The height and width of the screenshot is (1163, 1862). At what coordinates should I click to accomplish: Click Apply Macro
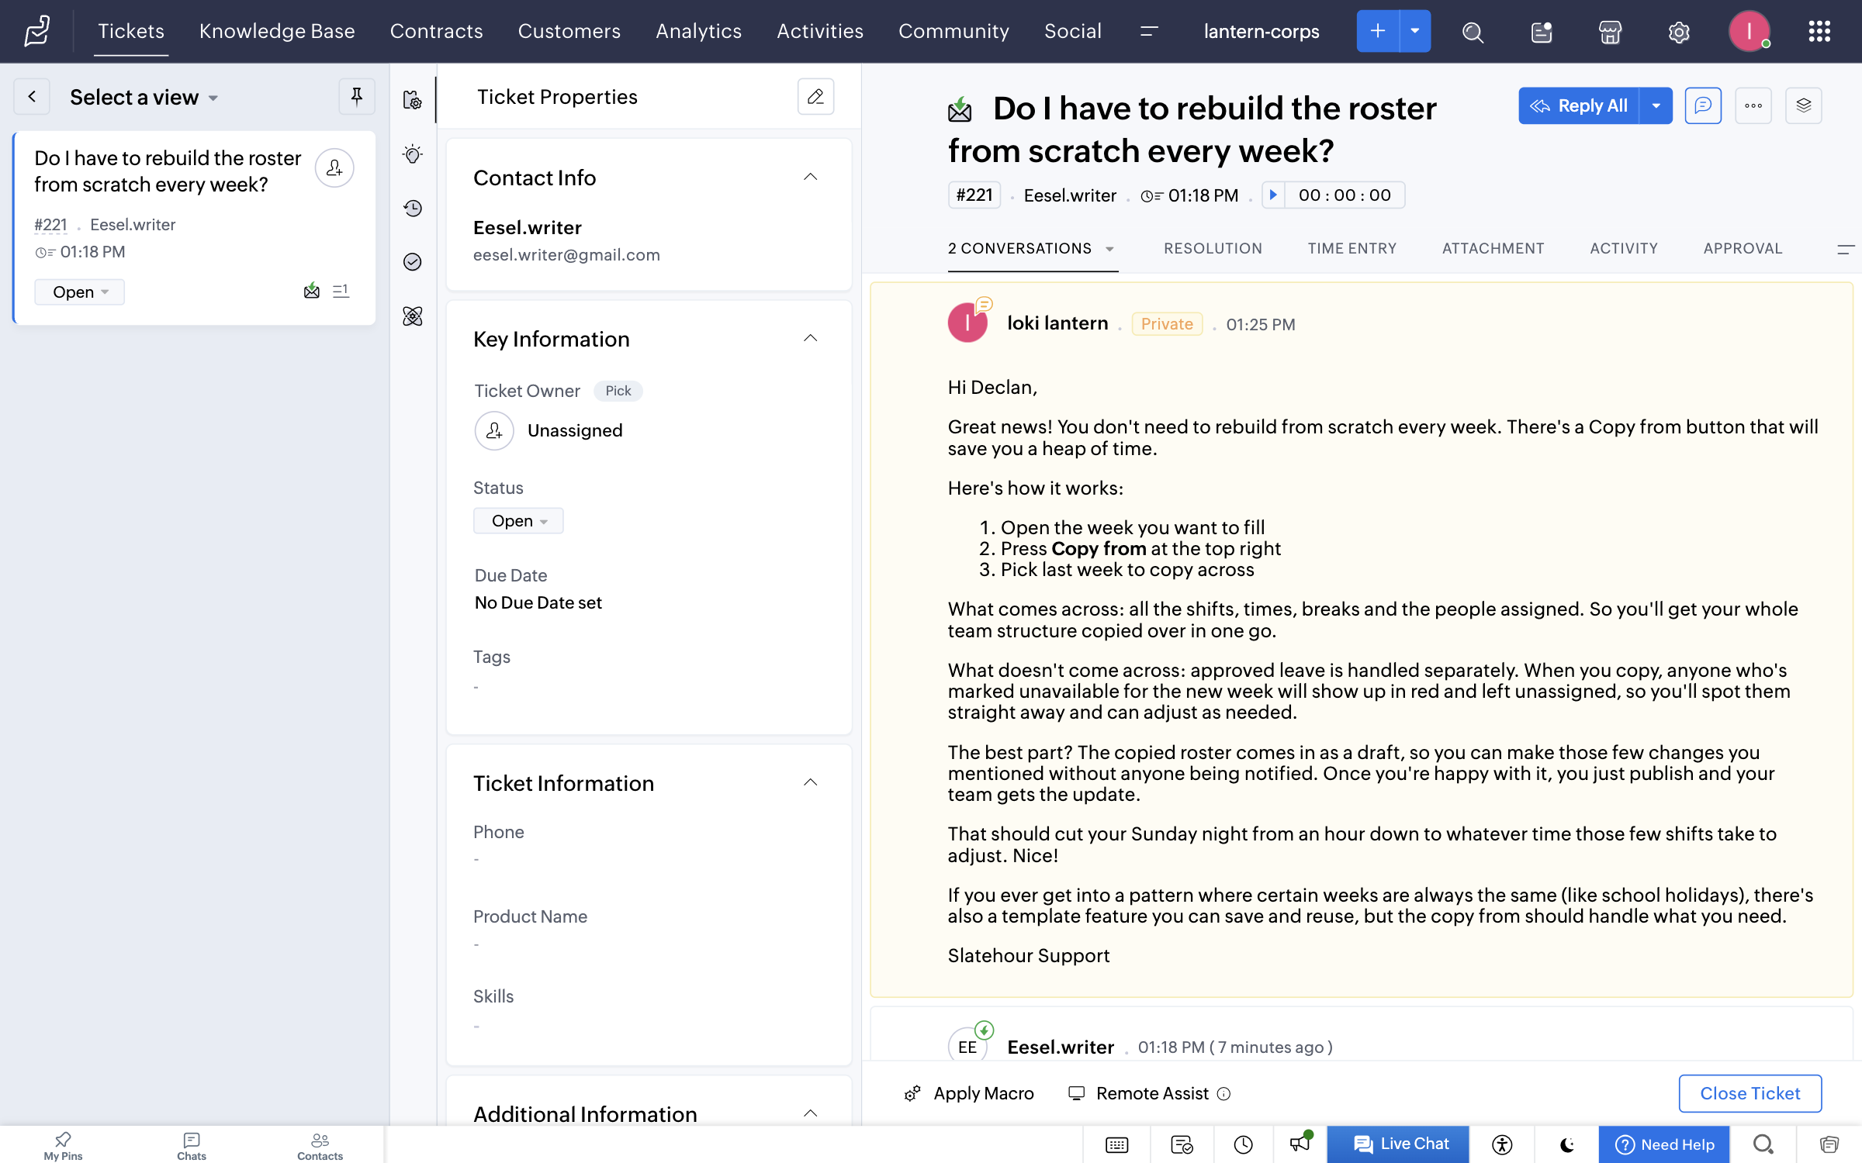pyautogui.click(x=969, y=1093)
